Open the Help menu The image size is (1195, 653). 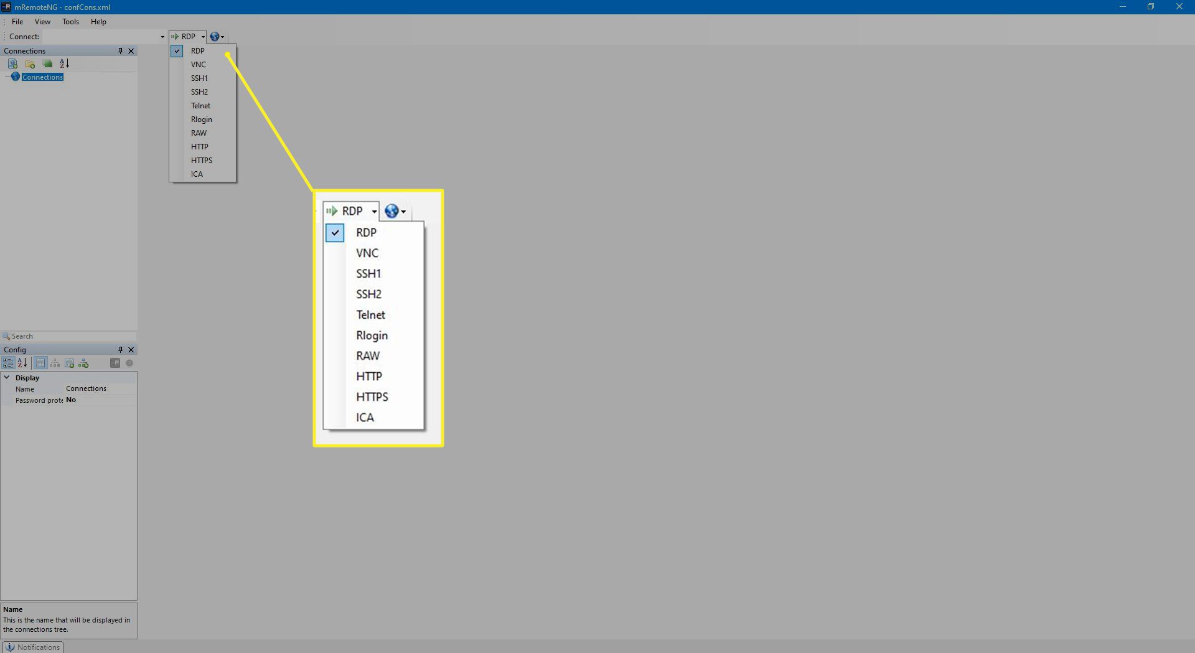[x=98, y=22]
